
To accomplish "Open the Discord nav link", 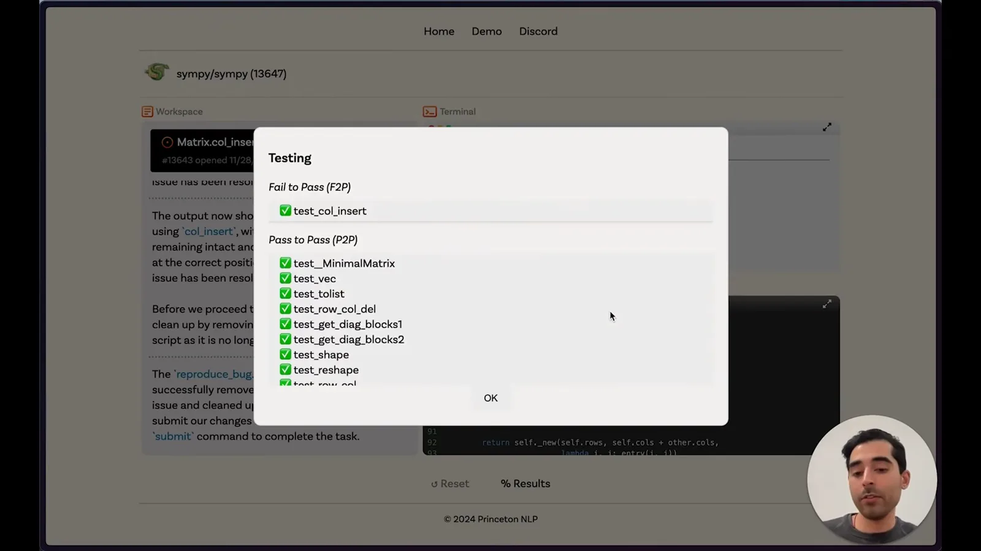I will (x=538, y=31).
